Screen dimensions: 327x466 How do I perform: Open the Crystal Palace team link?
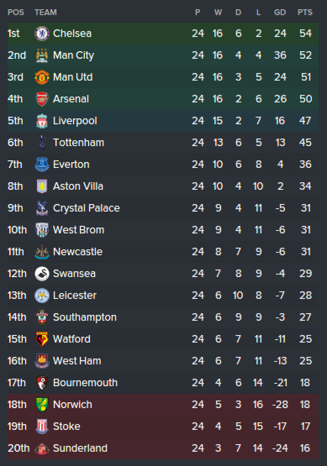point(86,208)
